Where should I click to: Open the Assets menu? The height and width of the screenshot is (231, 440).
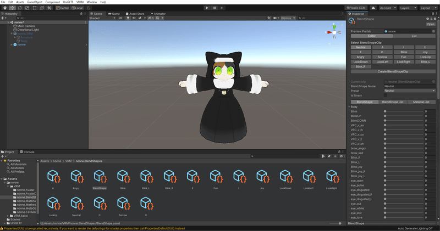20,2
